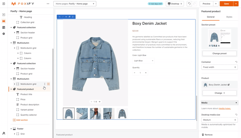Open the Desktop media size Medium dropdown
241x138 pixels.
point(220,120)
